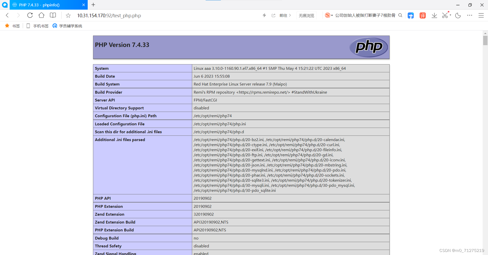Click the 'Scan this dir for additional .ini files' label

[128, 132]
